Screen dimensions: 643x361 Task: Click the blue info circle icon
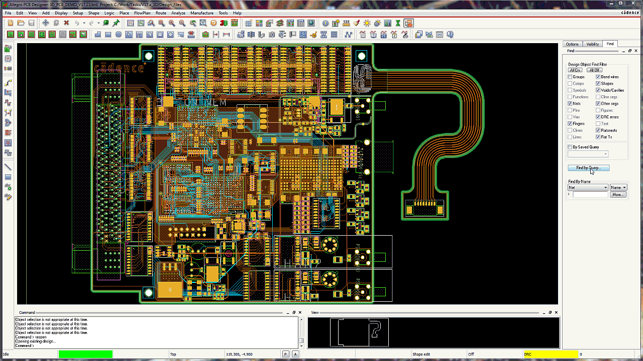click(x=326, y=23)
